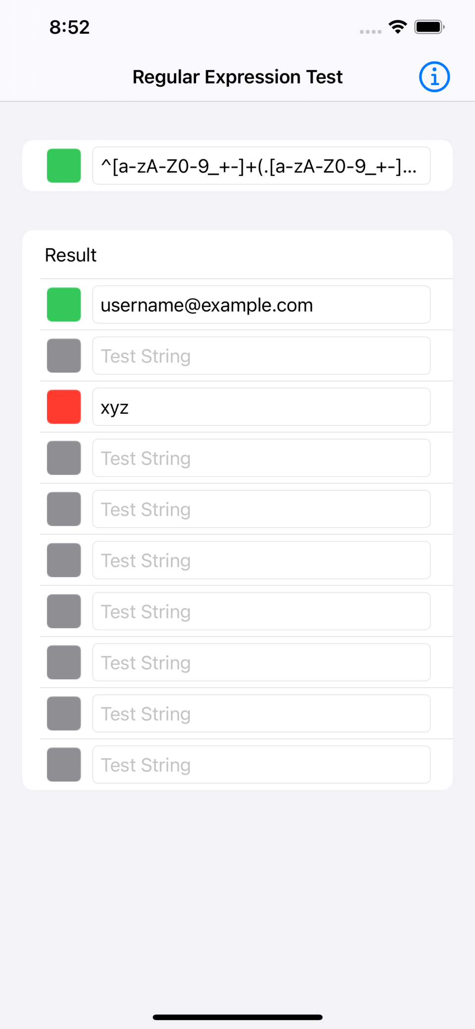
Task: Click gray indicator of sixth test row
Action: (64, 560)
